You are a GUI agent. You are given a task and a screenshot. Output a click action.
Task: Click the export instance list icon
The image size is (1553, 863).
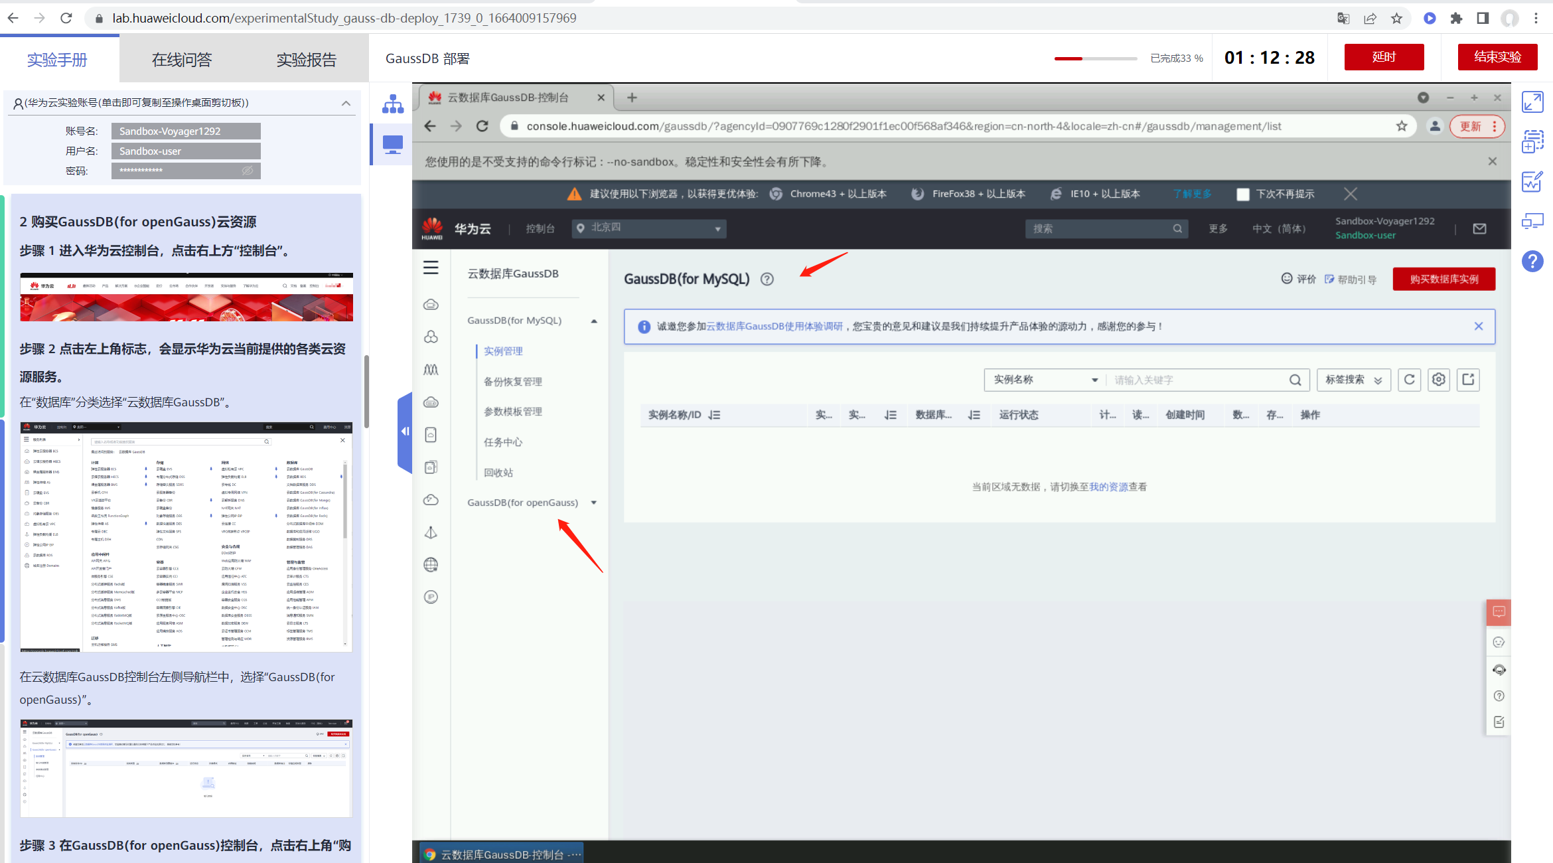coord(1468,380)
